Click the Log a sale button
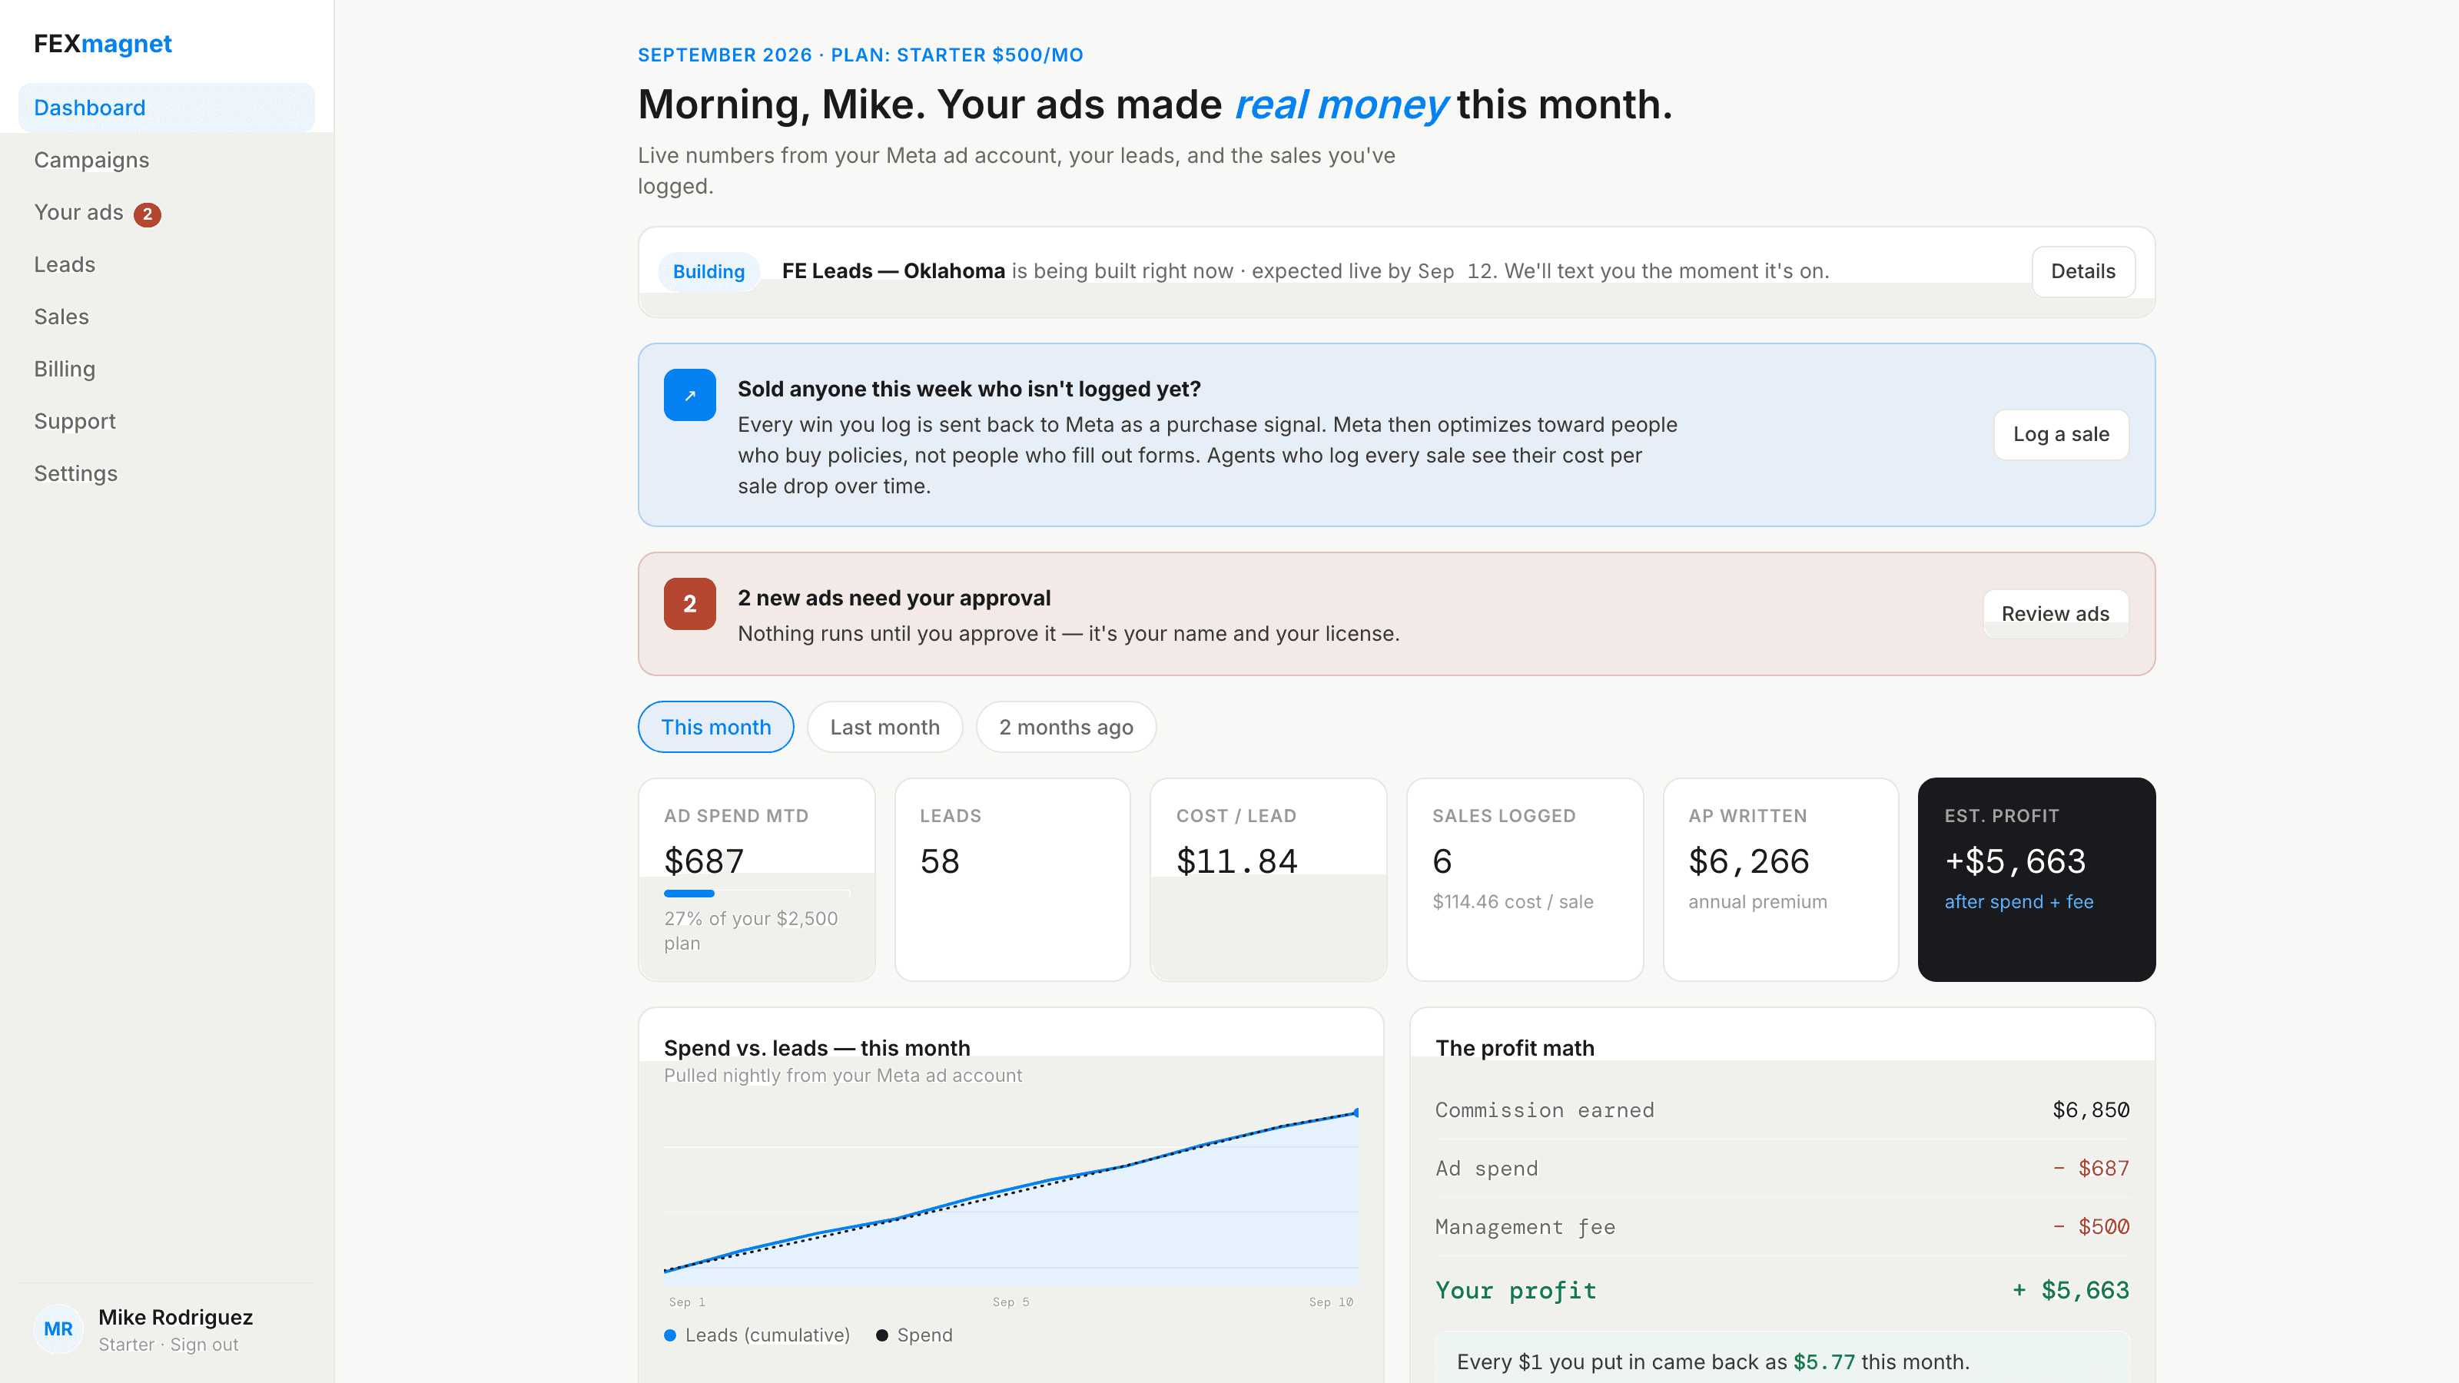The image size is (2459, 1383). pos(2061,434)
